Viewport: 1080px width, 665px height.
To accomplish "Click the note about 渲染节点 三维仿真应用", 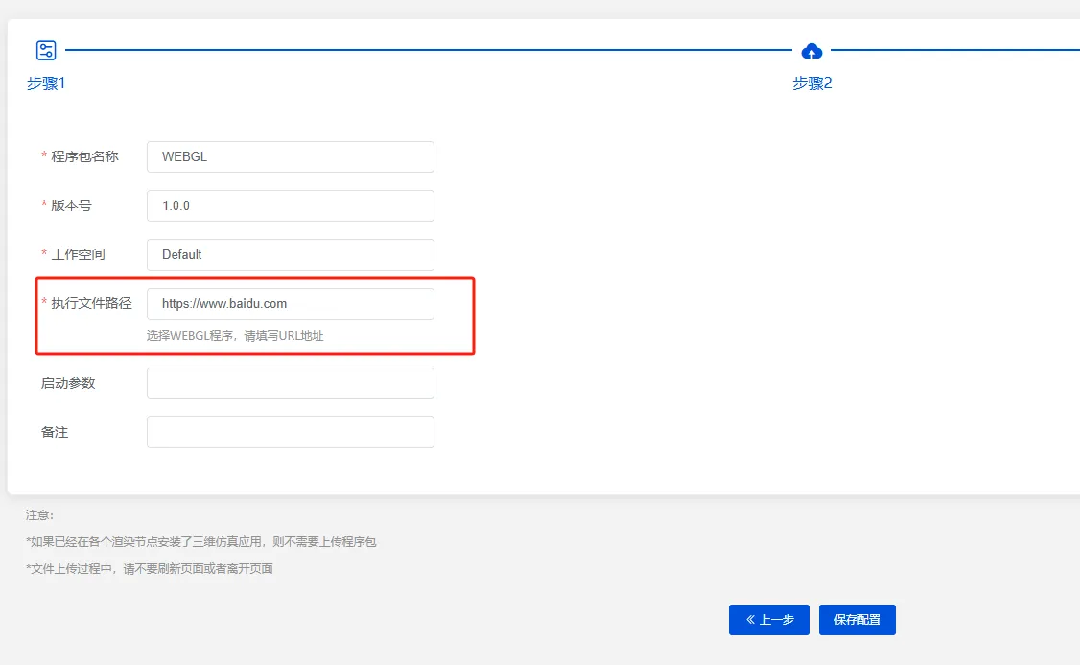I will (201, 541).
